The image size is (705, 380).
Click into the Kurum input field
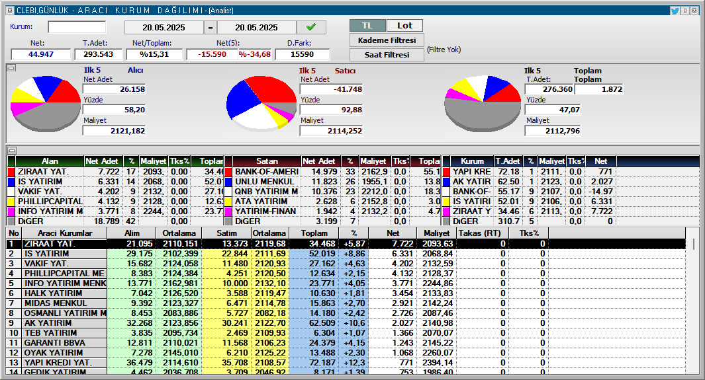pyautogui.click(x=77, y=28)
